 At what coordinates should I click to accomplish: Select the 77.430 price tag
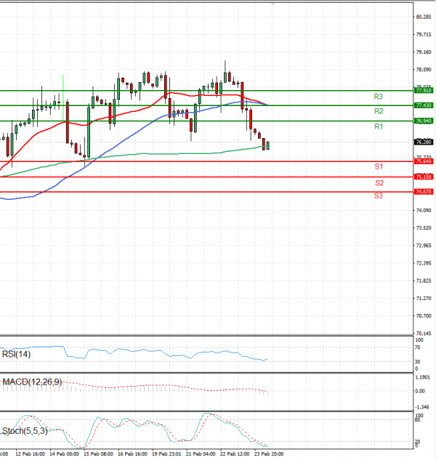point(424,105)
